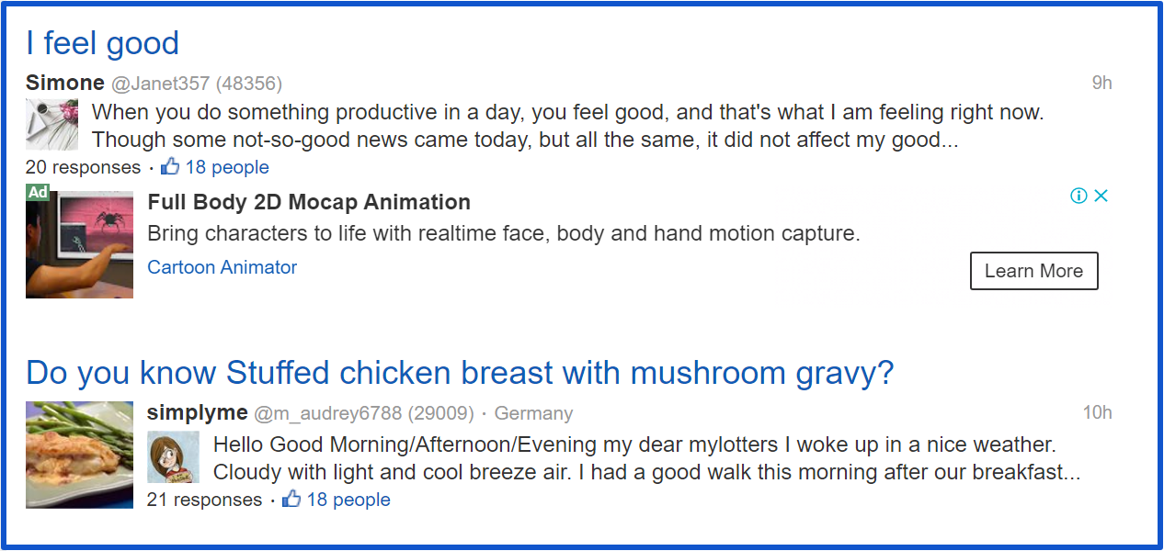1164x551 pixels.
Task: Click the Mocap ad thumbnail image
Action: click(79, 244)
